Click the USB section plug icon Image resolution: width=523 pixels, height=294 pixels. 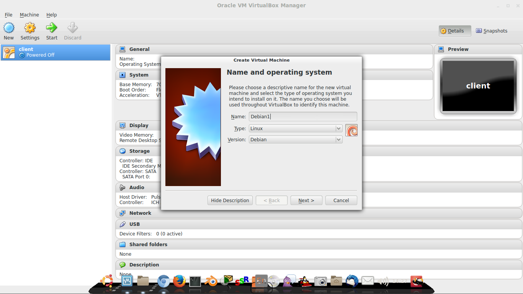tap(123, 224)
